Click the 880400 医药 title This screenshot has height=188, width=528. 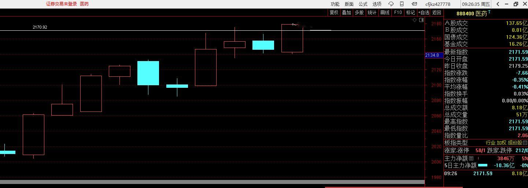472,14
